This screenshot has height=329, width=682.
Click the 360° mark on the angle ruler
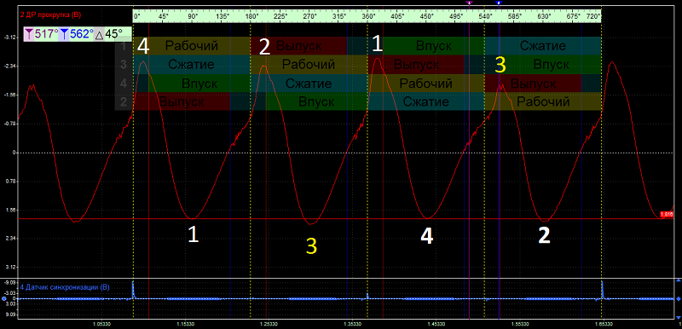[368, 16]
